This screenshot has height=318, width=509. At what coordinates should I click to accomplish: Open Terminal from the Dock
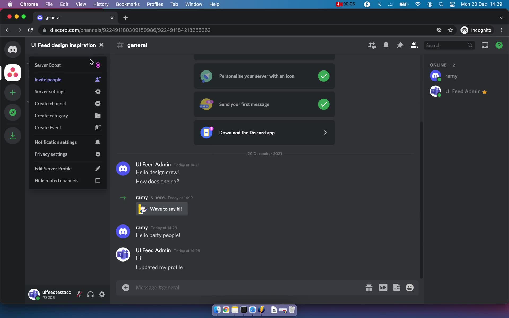pyautogui.click(x=244, y=310)
